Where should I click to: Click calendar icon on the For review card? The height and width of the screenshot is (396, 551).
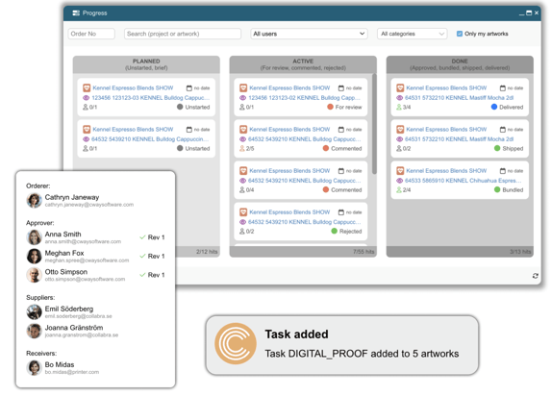click(340, 87)
